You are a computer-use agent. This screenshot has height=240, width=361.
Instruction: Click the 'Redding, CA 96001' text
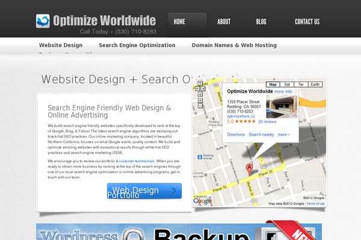(x=244, y=107)
